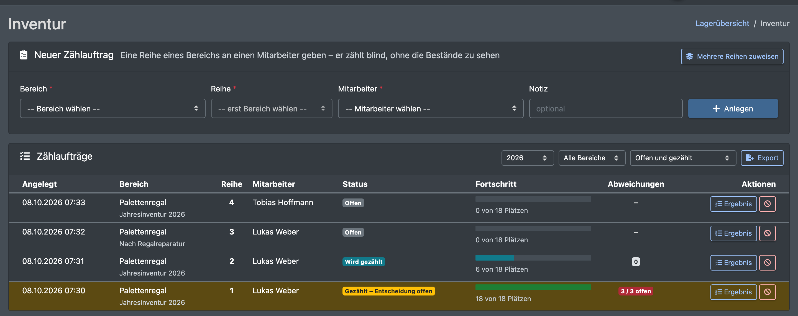Click the Abweichungen column header
Image resolution: width=798 pixels, height=316 pixels.
[x=636, y=184]
